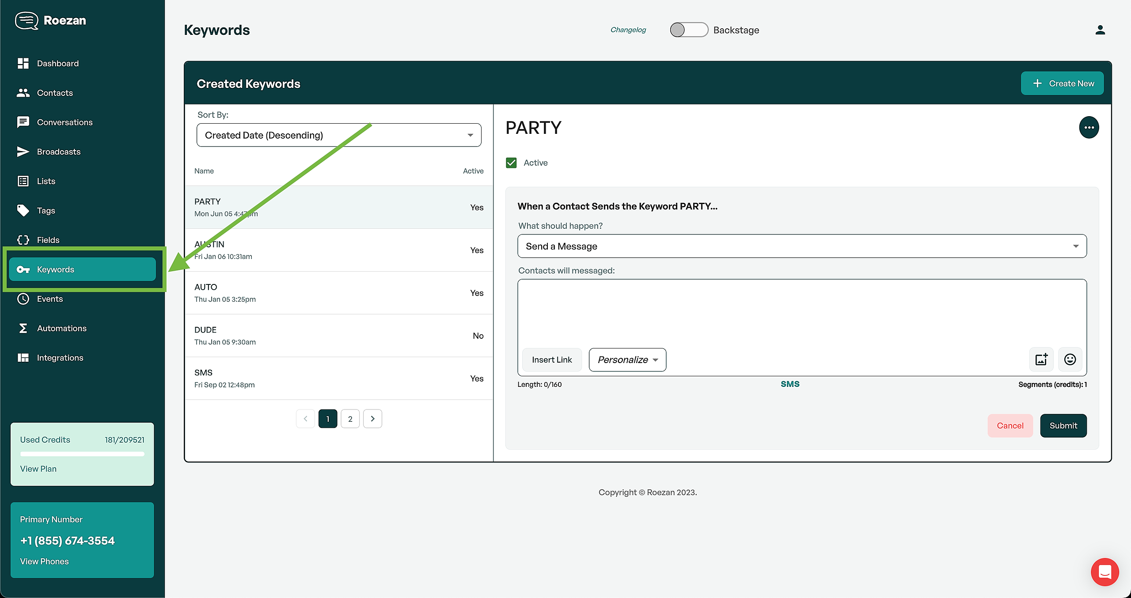This screenshot has height=598, width=1131.
Task: Go to next page of keywords
Action: (x=372, y=419)
